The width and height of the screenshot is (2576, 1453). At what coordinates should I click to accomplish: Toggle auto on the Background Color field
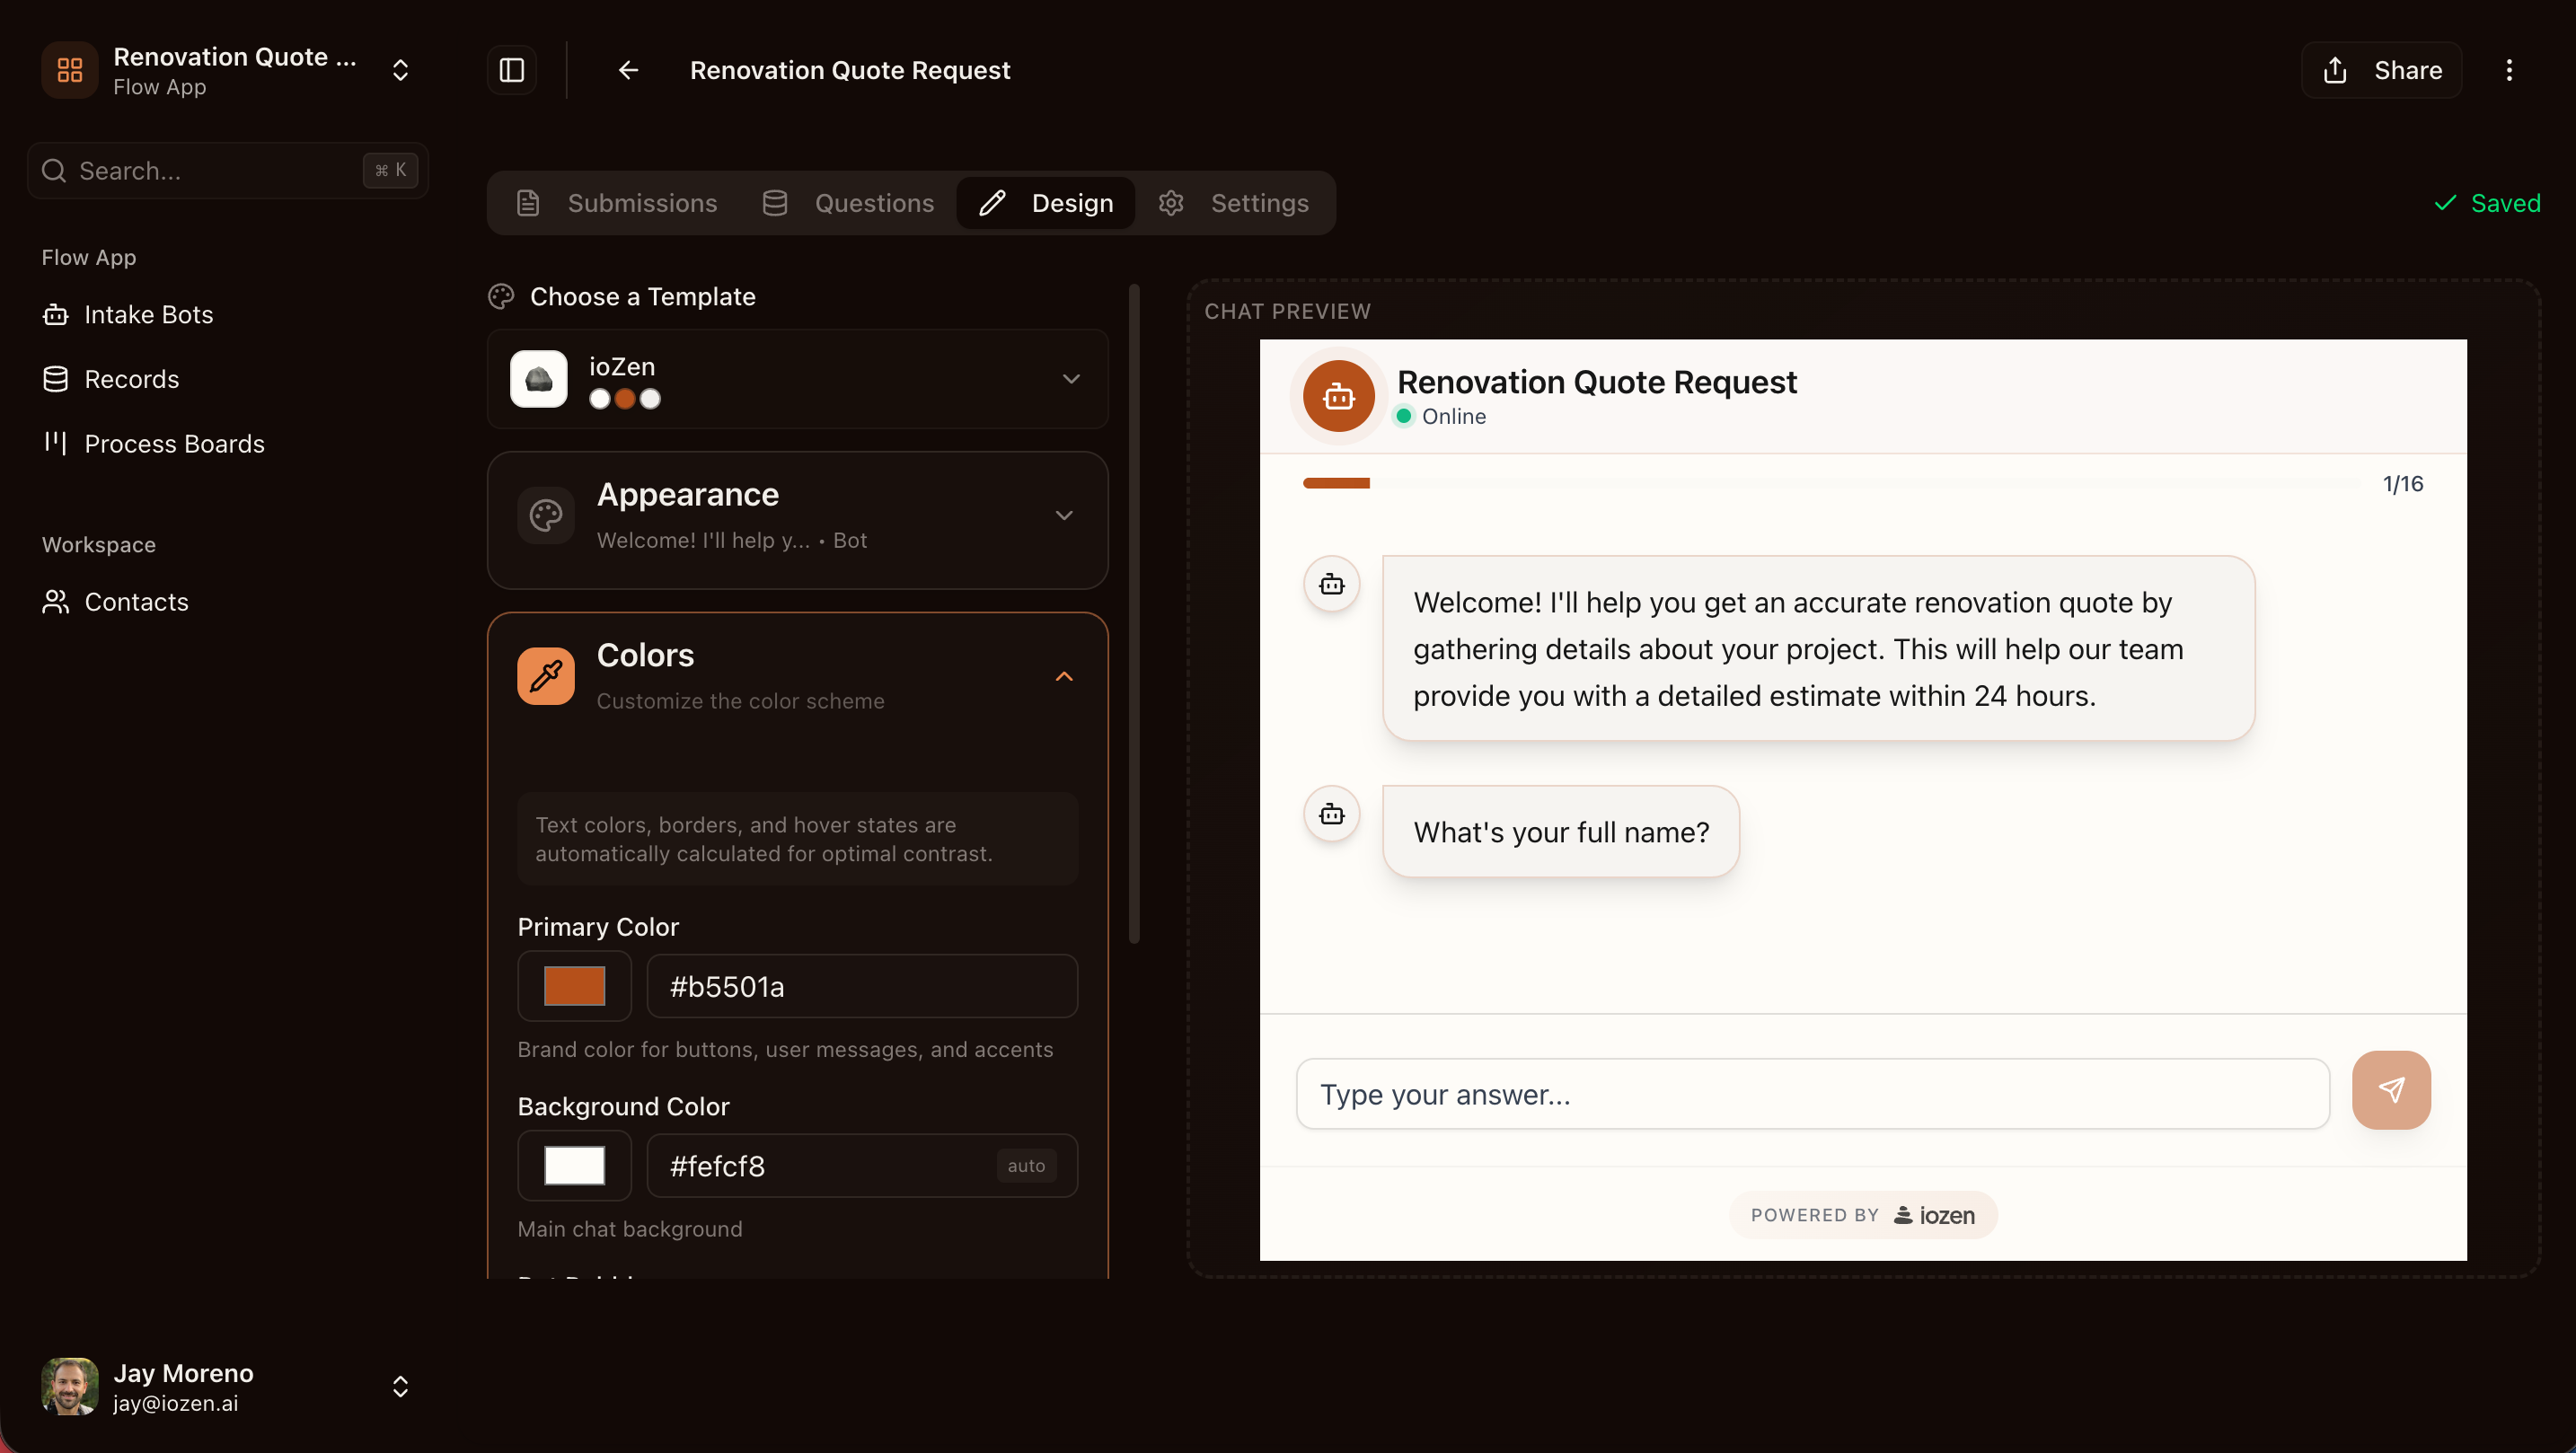click(x=1026, y=1165)
